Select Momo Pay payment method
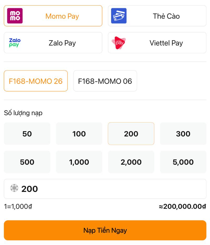The width and height of the screenshot is (210, 245). pos(62,16)
